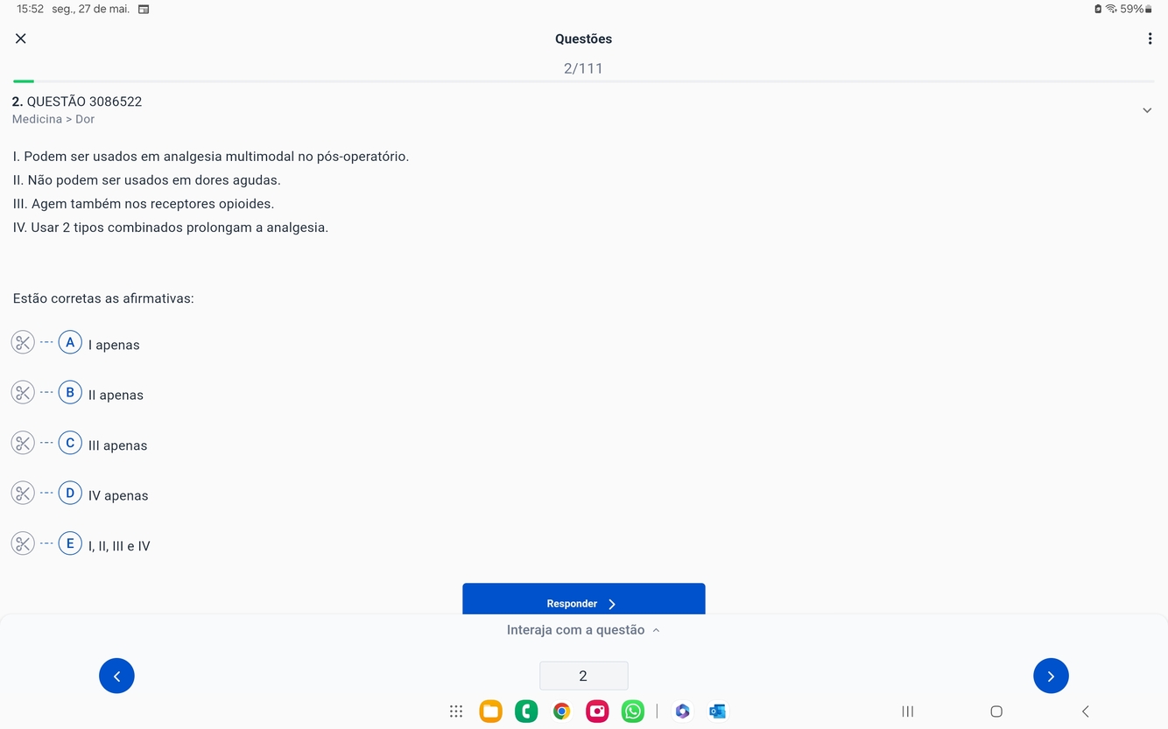Screen dimensions: 1168x729
Task: Click the 'I apenas' answer text
Action: tap(114, 345)
